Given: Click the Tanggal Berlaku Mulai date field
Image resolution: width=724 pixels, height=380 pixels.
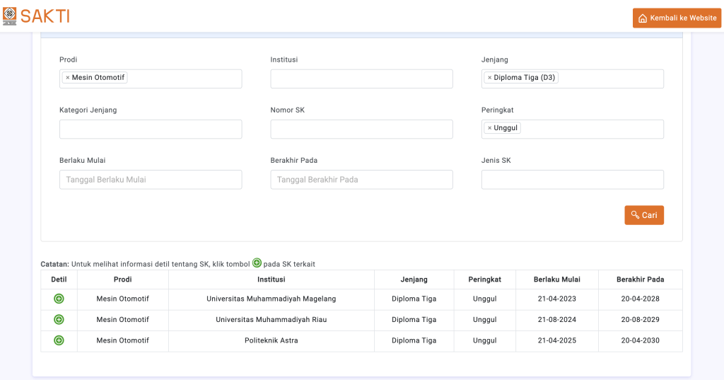Looking at the screenshot, I should pos(151,180).
